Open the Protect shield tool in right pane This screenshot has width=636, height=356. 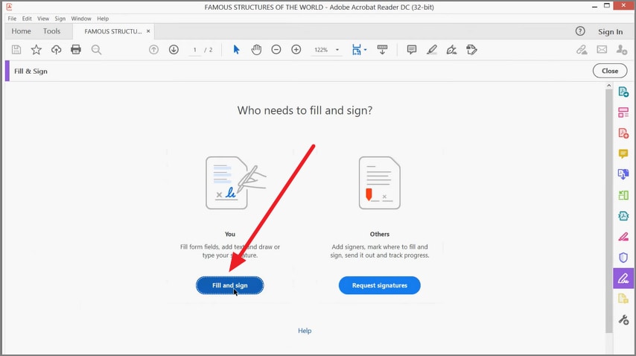(x=623, y=258)
